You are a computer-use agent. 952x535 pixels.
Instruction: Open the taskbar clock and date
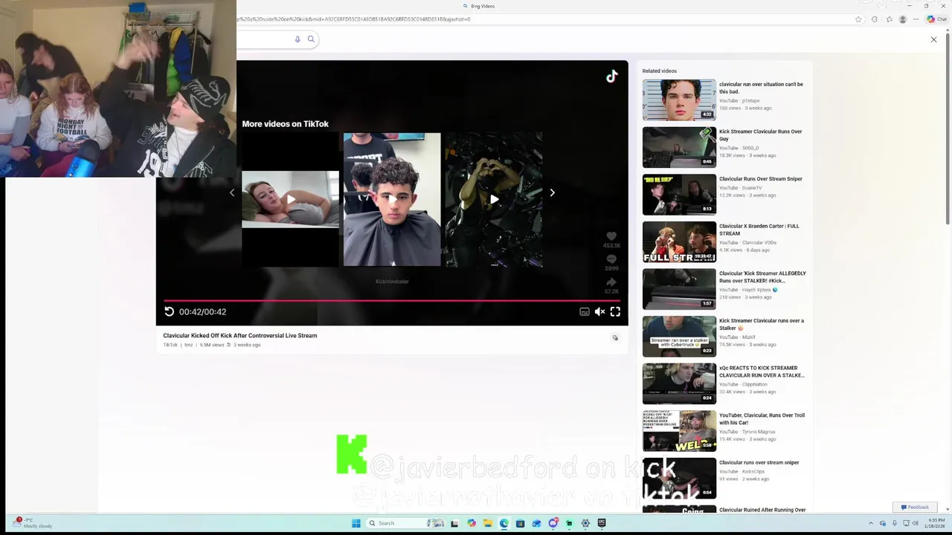click(x=936, y=523)
